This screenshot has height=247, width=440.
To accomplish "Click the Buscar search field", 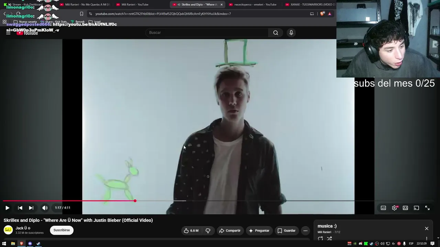I will [207, 33].
